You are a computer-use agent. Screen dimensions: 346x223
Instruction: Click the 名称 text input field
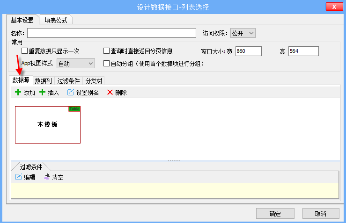[x=111, y=33]
